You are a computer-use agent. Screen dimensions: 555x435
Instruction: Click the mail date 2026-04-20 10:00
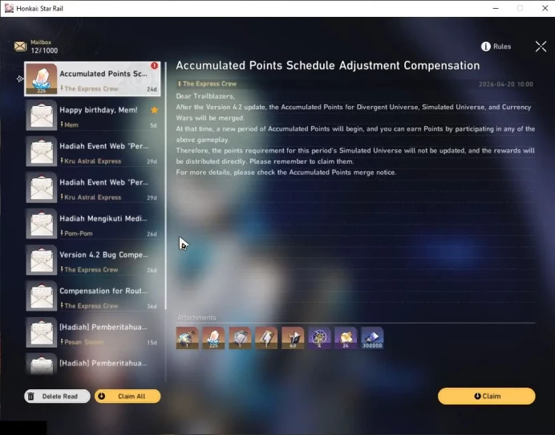pyautogui.click(x=506, y=84)
